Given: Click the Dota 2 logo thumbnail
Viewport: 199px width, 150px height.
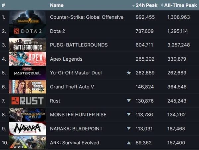Looking at the screenshot, I should 28,31.
